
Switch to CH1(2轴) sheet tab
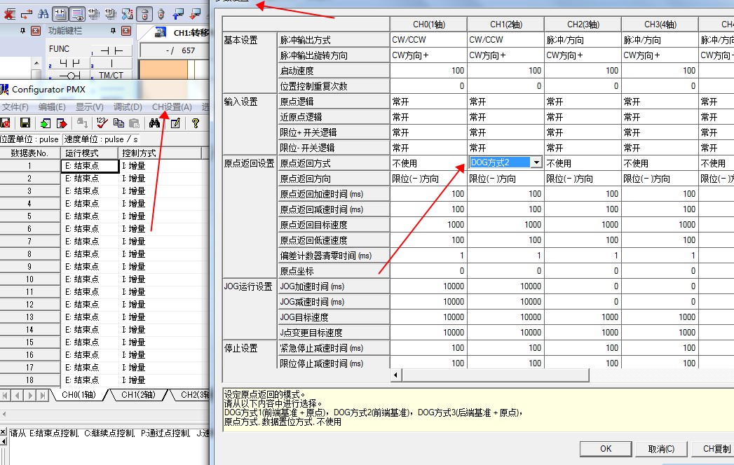(137, 395)
